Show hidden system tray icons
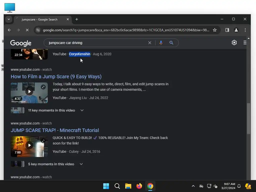 click(193, 186)
